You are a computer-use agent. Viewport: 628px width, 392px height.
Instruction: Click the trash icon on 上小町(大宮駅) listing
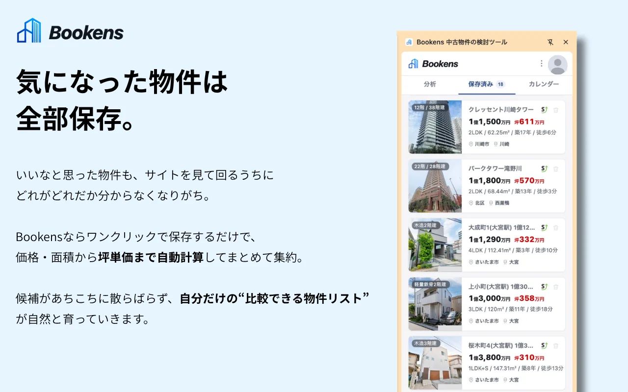coord(556,287)
